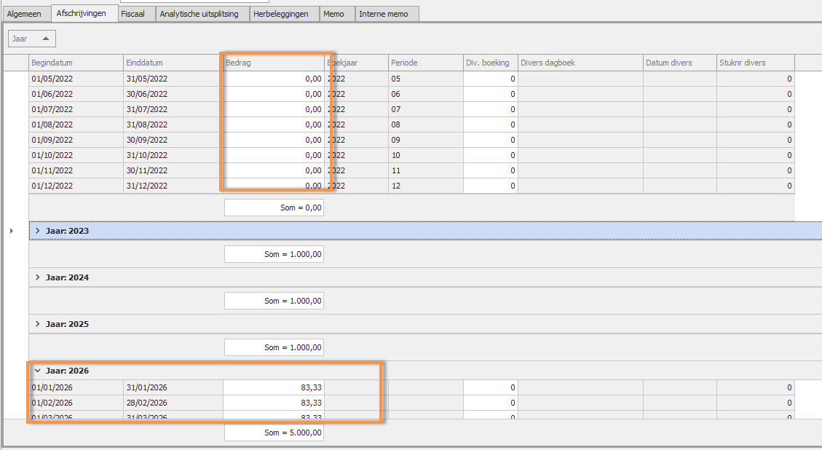Expand the Jaar: 2024 group
This screenshot has width=822, height=450.
38,277
